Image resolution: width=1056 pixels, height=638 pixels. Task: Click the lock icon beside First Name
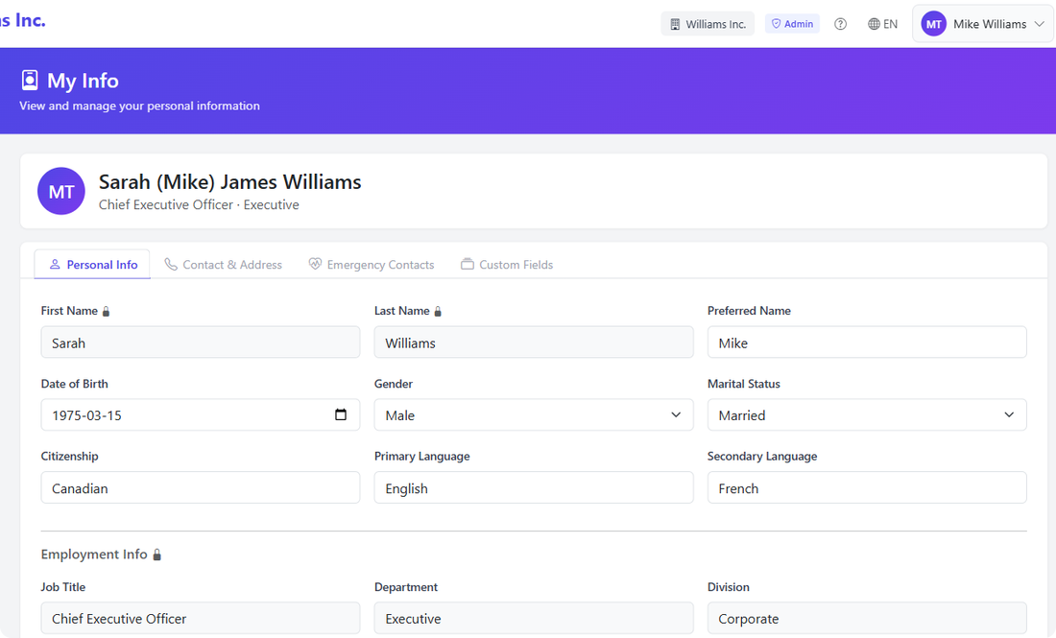pyautogui.click(x=106, y=311)
